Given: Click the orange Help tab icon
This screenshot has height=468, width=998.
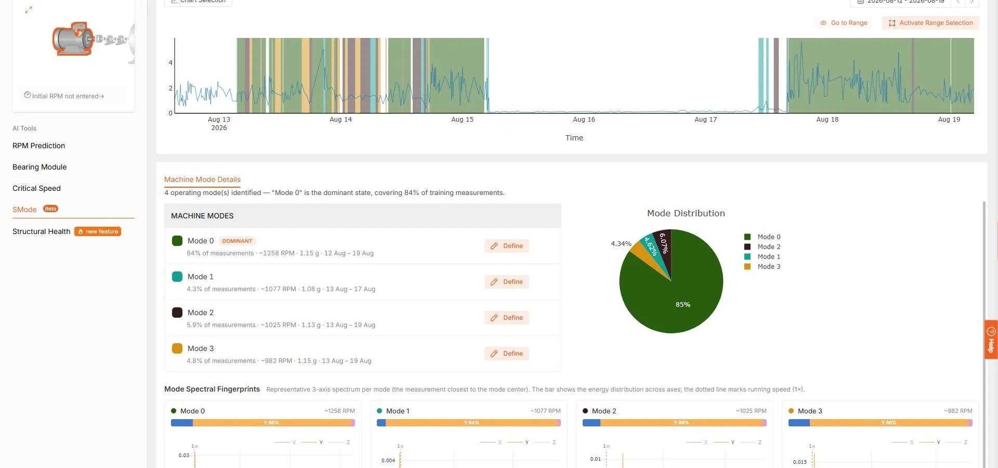Looking at the screenshot, I should [991, 332].
